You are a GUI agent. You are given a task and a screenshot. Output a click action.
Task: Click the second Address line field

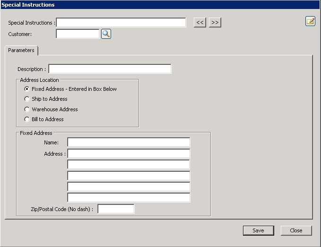click(129, 165)
